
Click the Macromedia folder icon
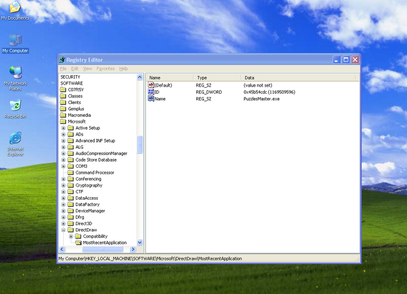click(63, 115)
